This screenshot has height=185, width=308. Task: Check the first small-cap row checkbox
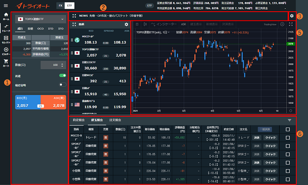coord(288,171)
